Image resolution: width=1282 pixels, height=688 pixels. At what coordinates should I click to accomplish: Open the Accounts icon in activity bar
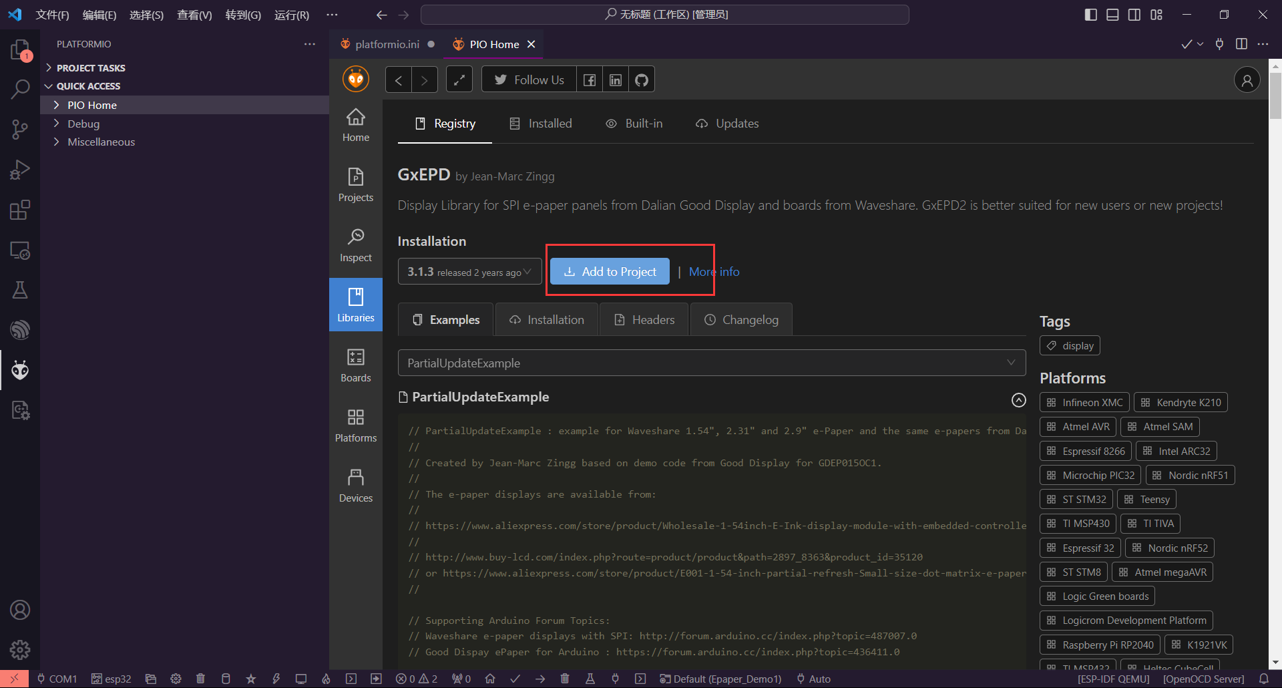(x=20, y=610)
